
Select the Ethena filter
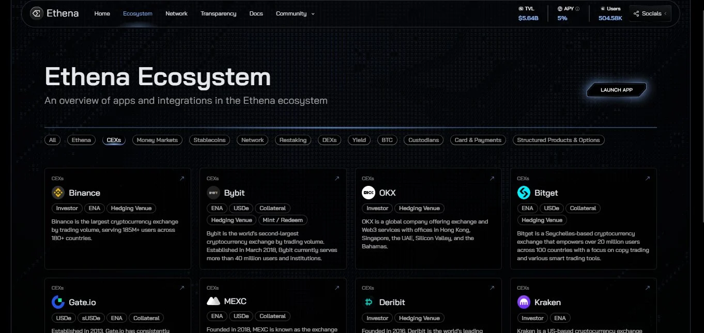(81, 140)
